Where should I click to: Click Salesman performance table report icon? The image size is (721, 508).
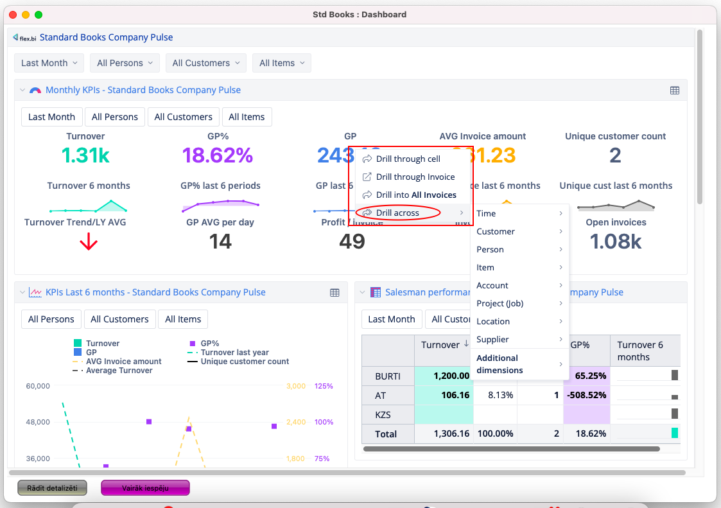click(376, 293)
